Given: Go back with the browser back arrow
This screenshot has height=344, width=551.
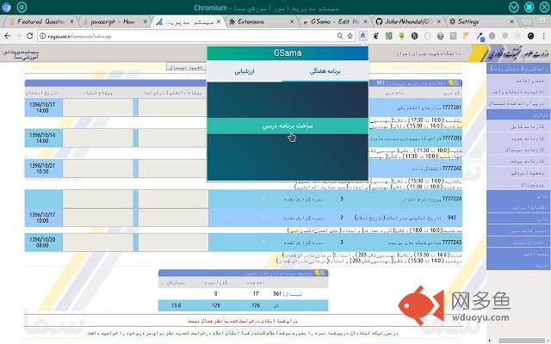Looking at the screenshot, I should coord(7,36).
